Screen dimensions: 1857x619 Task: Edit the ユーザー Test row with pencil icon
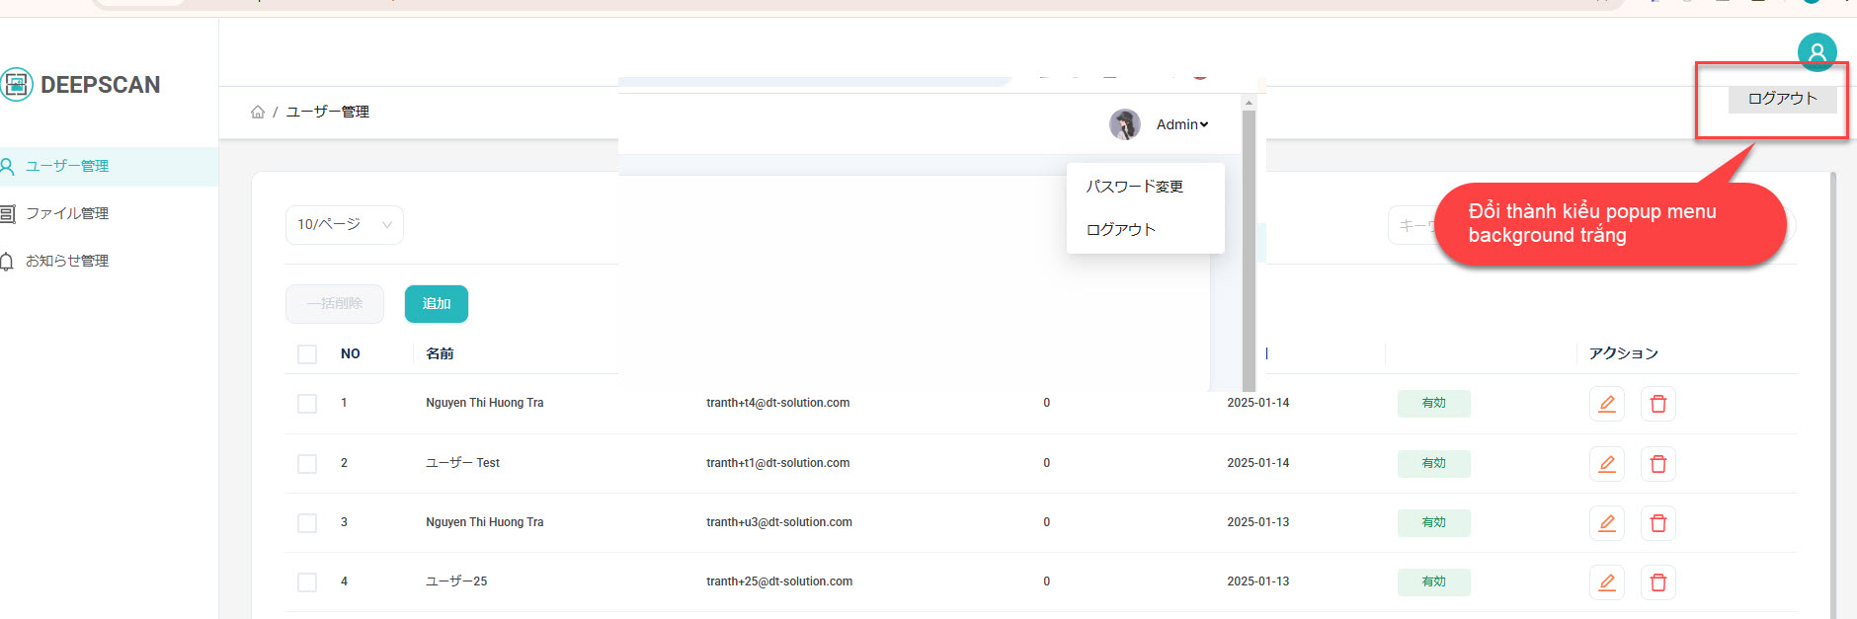tap(1606, 464)
